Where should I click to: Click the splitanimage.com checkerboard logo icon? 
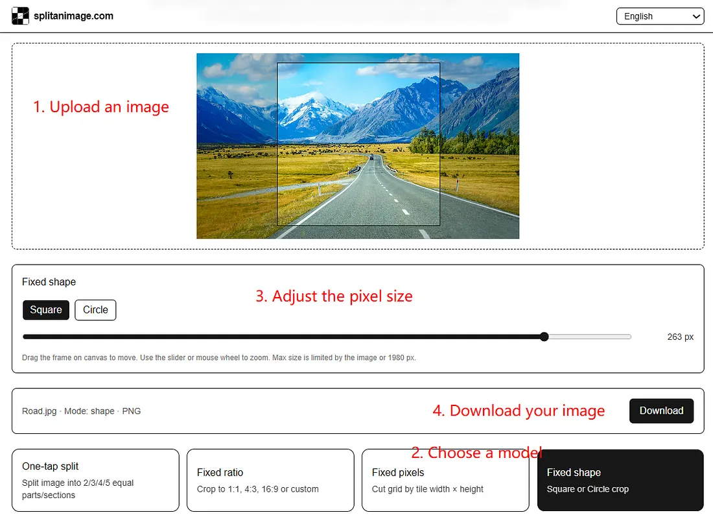point(20,16)
